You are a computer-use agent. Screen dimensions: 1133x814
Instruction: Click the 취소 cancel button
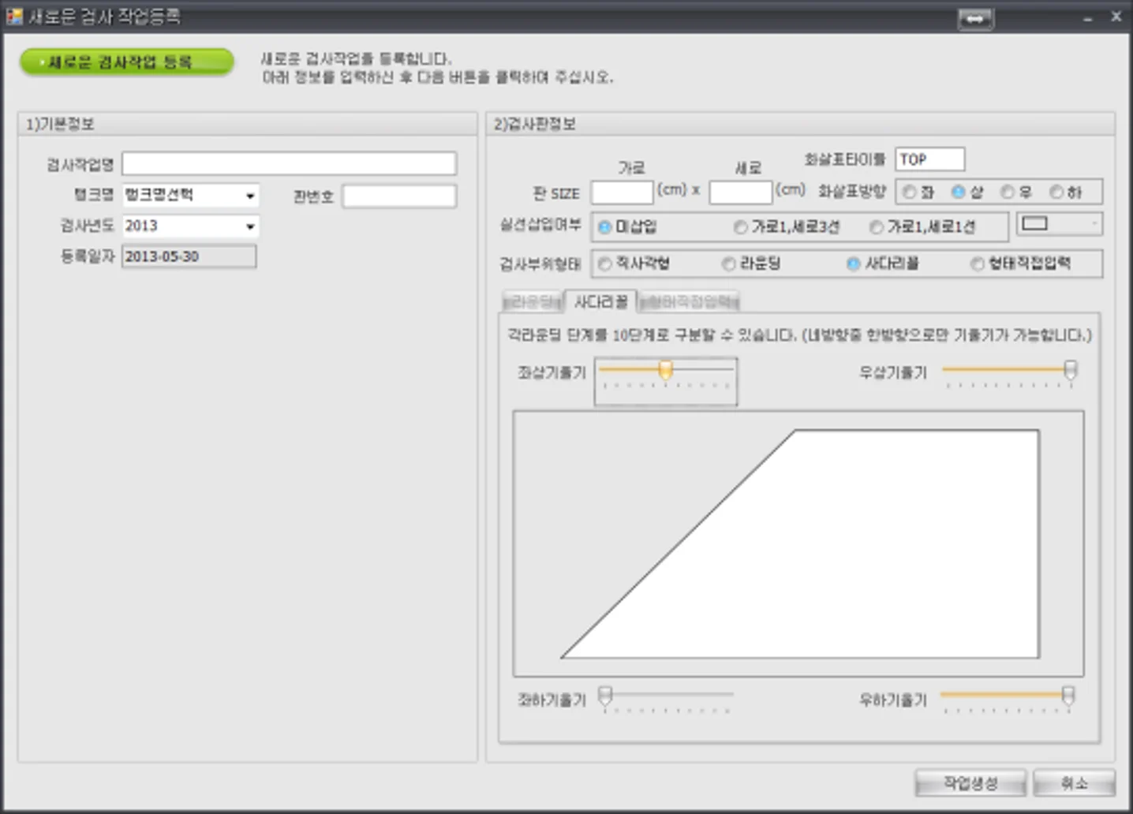tap(1074, 783)
